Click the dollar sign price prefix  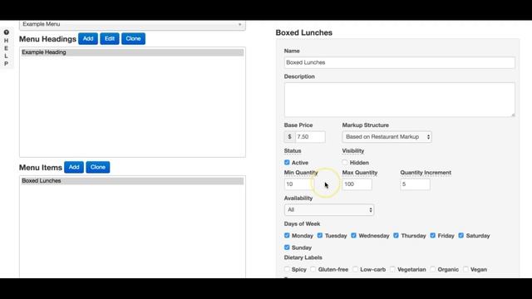tap(289, 137)
